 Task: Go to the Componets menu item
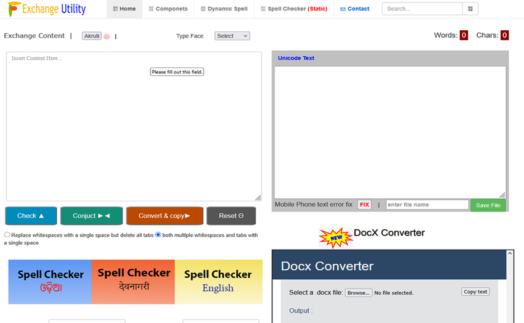(x=168, y=9)
